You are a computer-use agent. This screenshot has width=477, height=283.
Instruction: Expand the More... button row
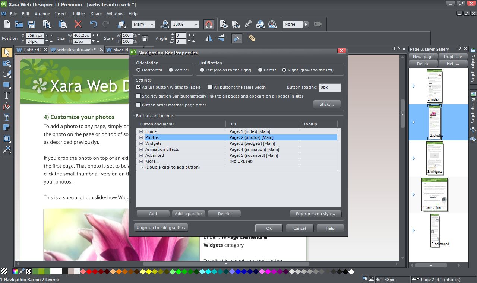coord(141,161)
